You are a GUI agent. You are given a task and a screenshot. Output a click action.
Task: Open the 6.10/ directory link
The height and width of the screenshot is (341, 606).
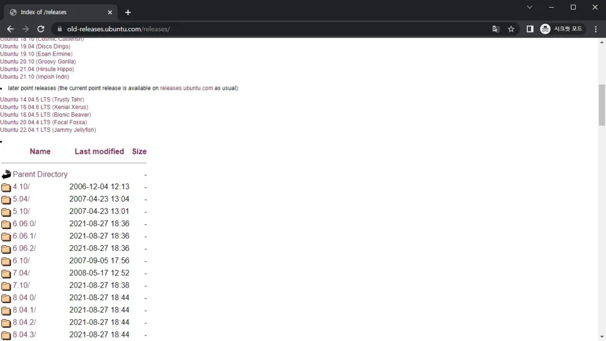coord(21,261)
